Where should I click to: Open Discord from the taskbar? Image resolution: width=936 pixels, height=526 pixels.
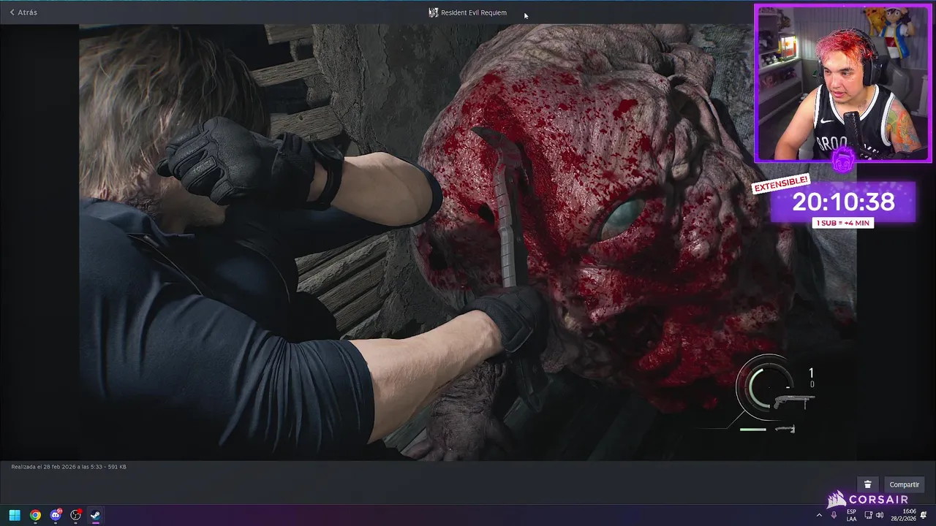tap(56, 515)
